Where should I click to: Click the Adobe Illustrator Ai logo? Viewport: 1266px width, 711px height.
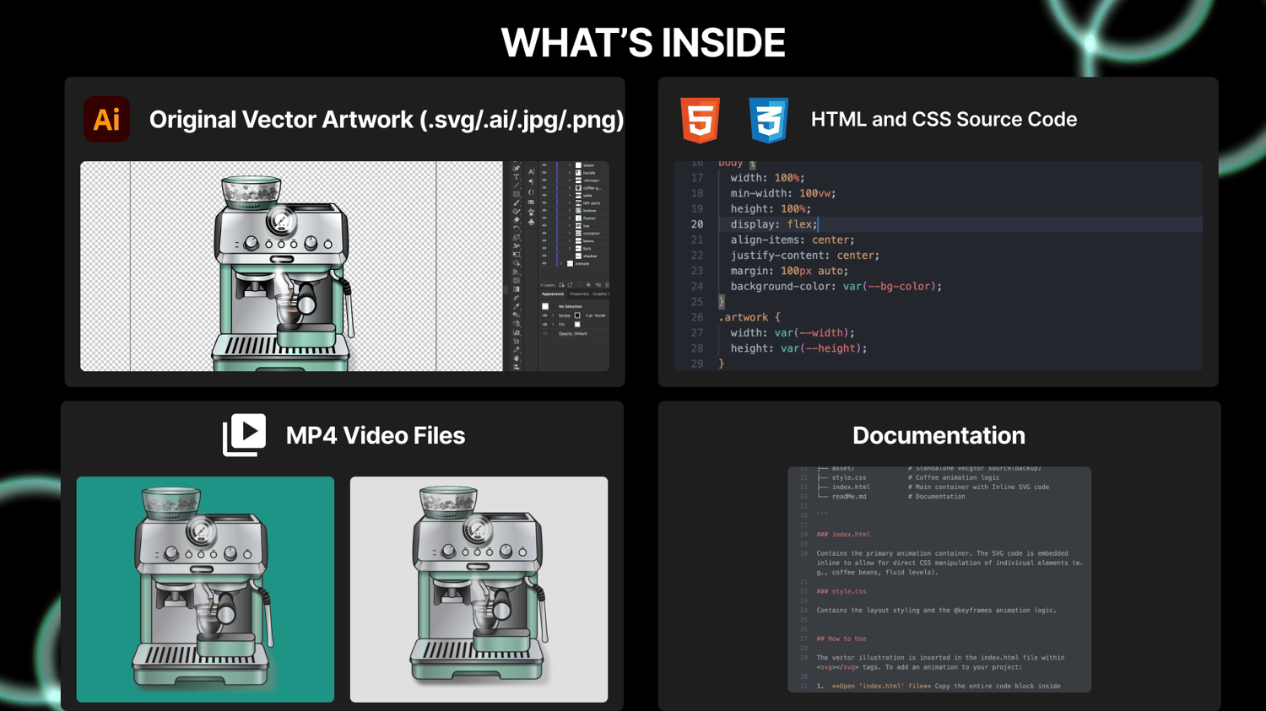coord(106,119)
